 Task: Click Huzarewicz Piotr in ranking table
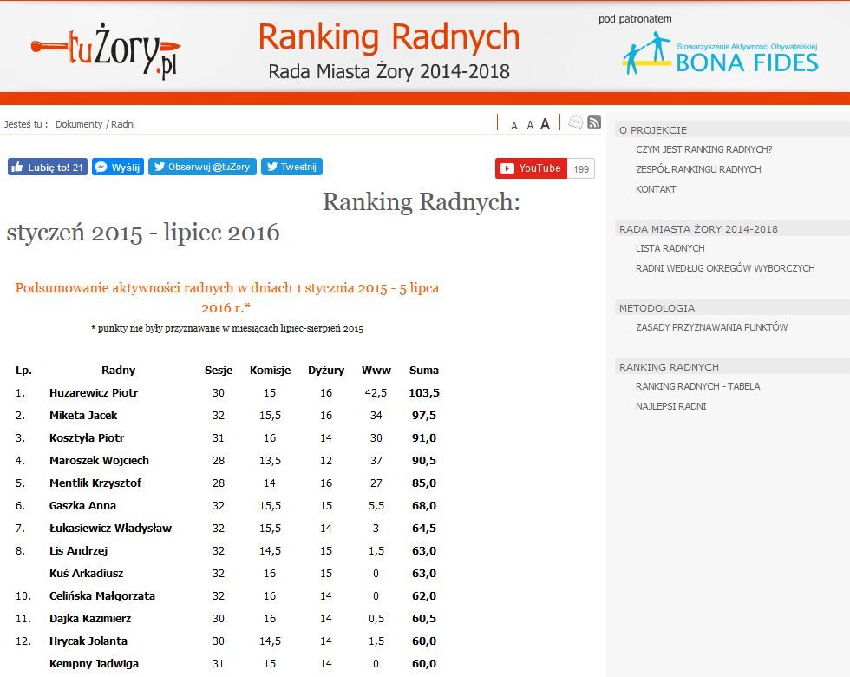tap(94, 393)
